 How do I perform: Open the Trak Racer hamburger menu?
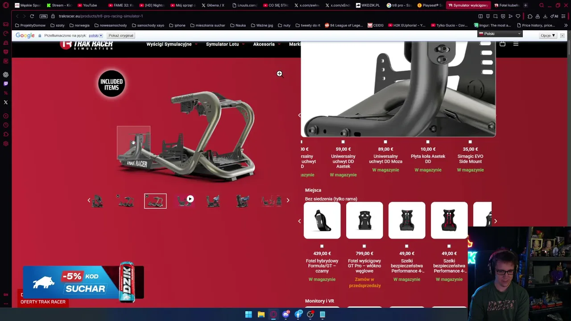(x=516, y=44)
